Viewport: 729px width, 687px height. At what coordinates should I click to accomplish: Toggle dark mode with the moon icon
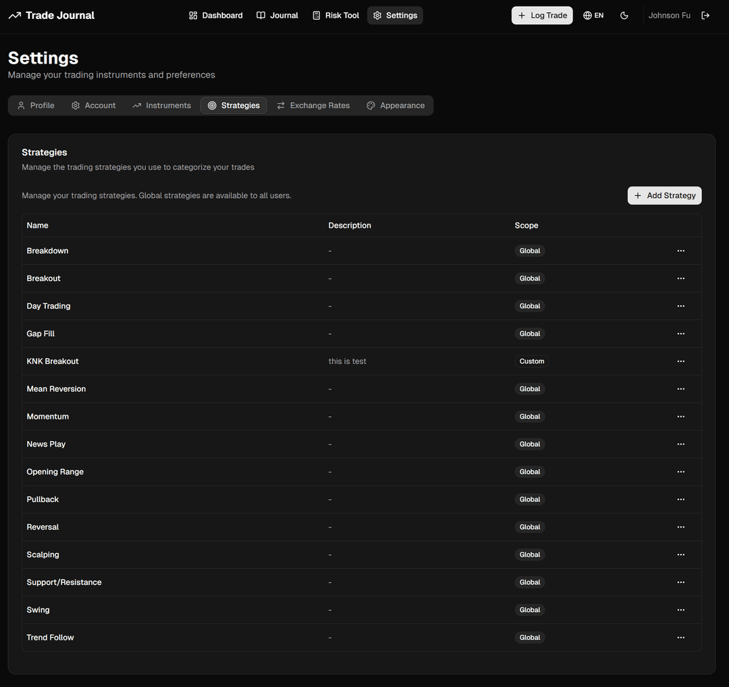624,15
